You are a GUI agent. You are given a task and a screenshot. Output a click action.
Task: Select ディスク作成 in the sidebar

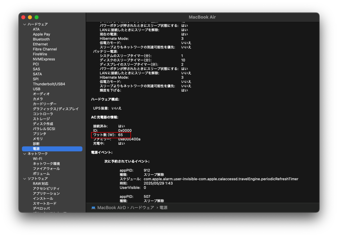(43, 124)
